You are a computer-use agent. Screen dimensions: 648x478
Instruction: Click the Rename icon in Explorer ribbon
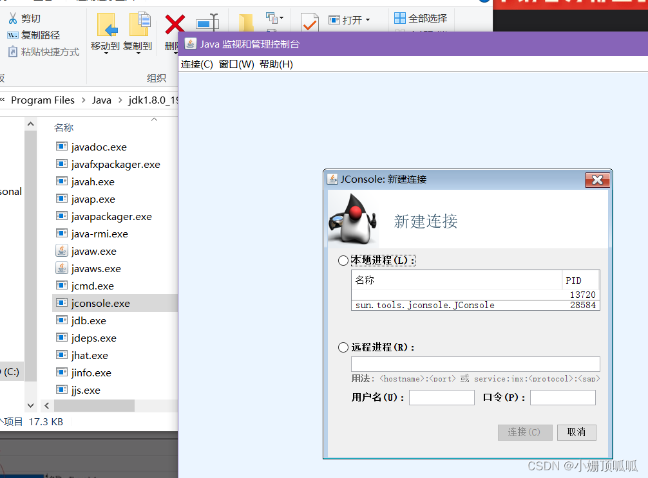coord(207,23)
